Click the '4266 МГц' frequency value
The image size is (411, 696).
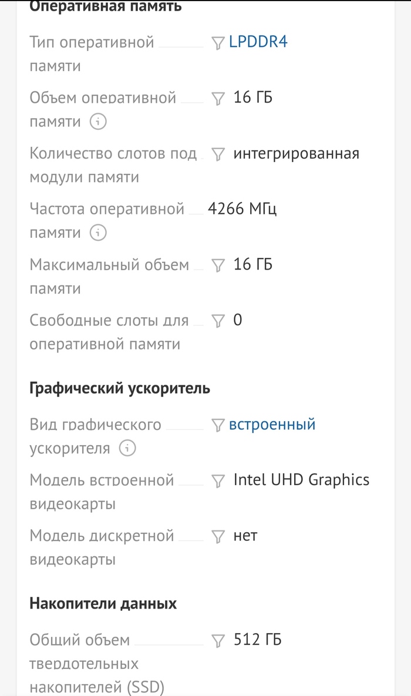pos(242,209)
